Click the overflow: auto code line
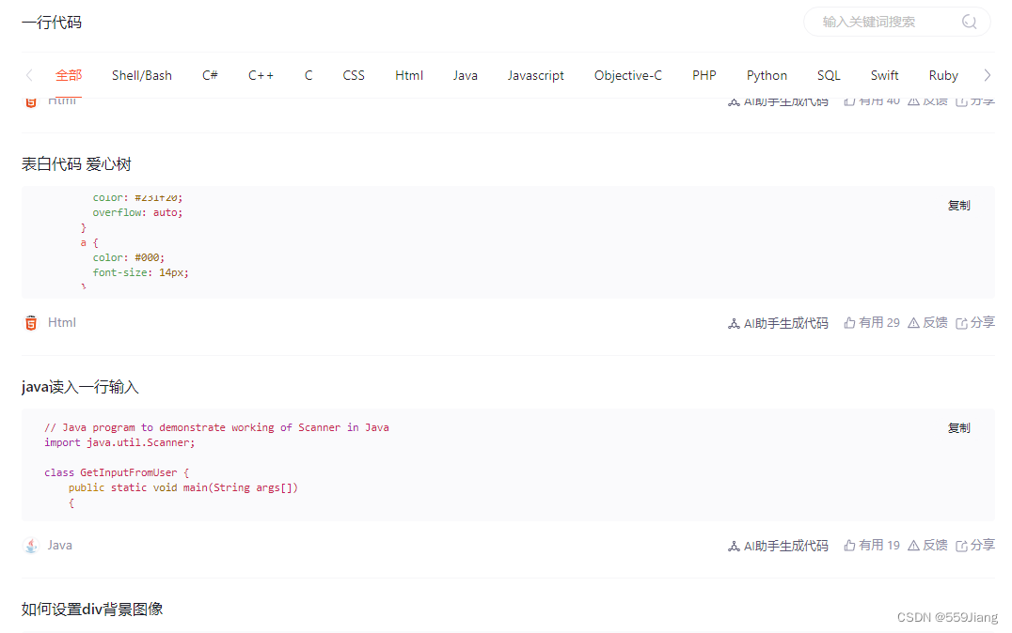 click(x=137, y=212)
